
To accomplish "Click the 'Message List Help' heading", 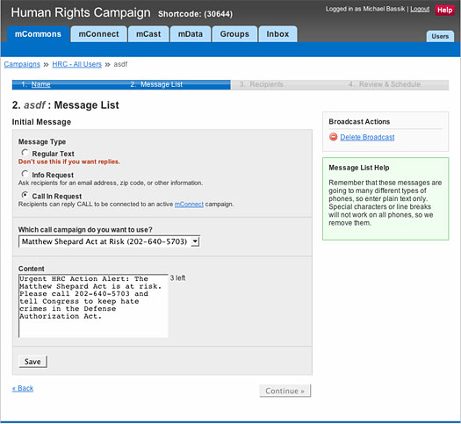I will point(359,168).
